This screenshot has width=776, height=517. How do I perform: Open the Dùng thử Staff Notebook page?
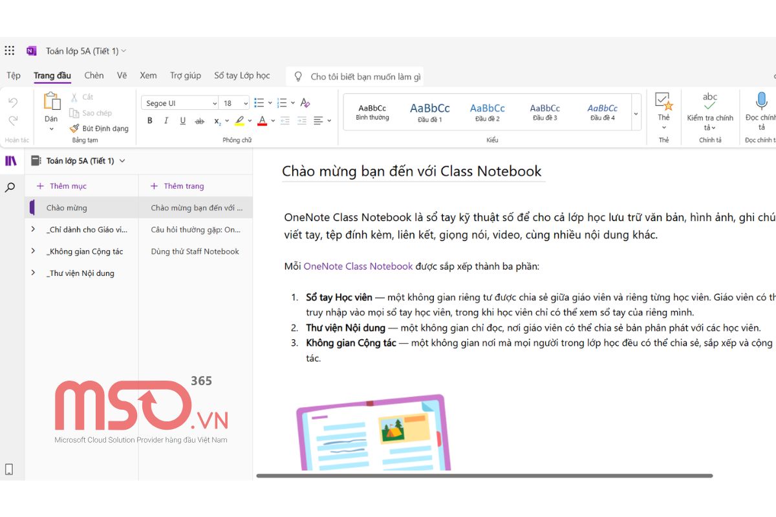click(x=195, y=251)
